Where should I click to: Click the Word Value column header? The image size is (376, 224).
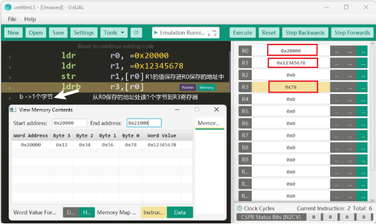click(162, 135)
